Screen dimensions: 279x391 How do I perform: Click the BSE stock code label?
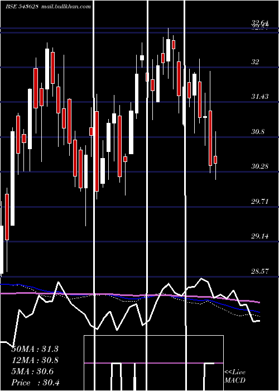point(22,7)
